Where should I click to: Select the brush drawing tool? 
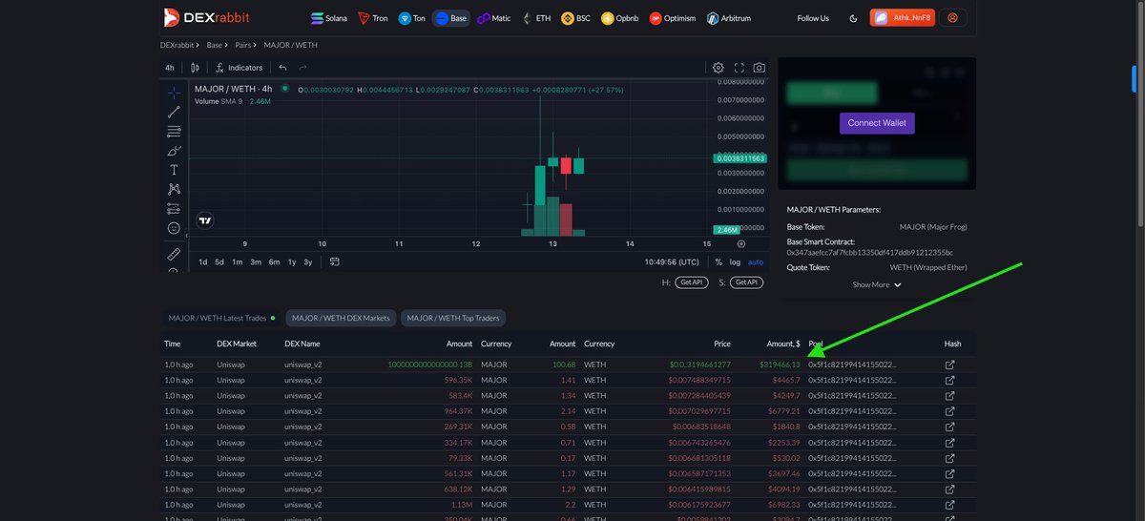click(x=174, y=151)
